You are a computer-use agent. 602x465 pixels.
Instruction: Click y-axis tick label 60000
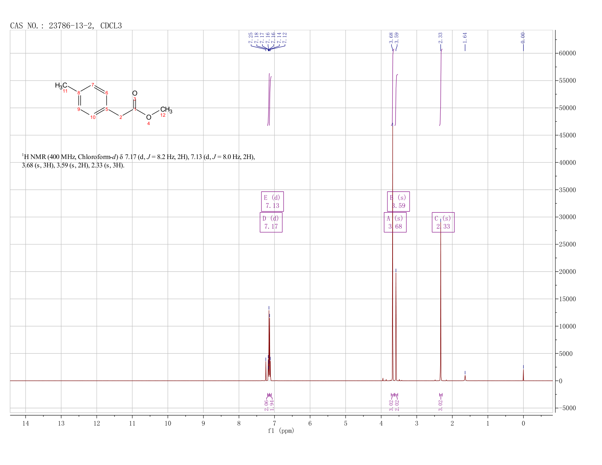[567, 53]
